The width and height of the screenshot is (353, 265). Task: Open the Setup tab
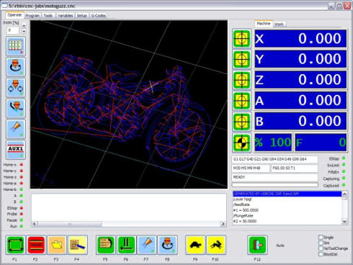81,16
